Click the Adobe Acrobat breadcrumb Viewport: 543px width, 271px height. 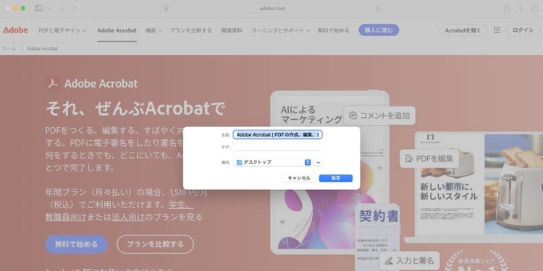click(x=42, y=48)
